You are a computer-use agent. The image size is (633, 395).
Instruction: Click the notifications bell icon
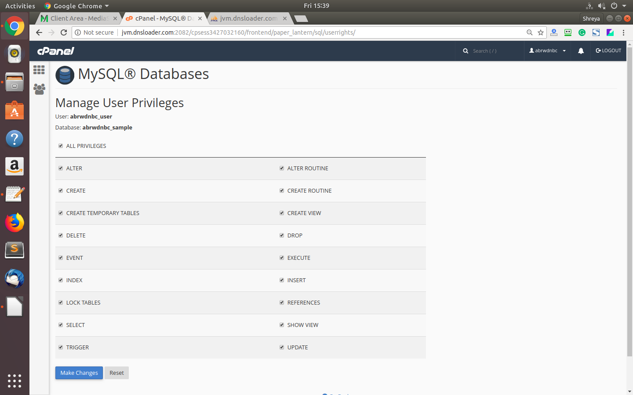click(581, 51)
